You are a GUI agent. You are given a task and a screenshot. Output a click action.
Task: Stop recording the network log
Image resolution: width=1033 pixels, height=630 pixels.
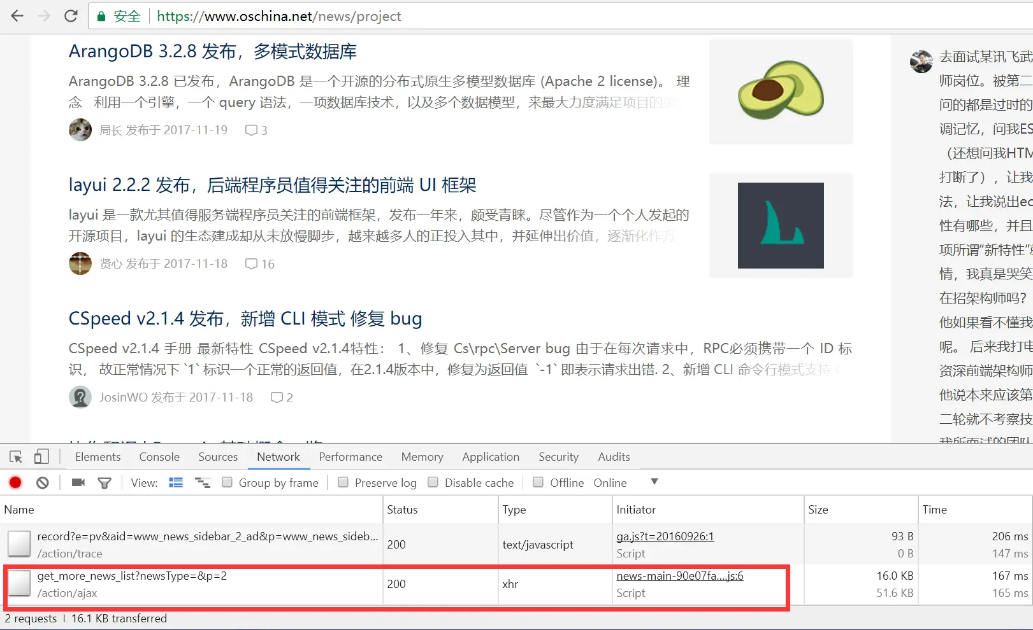[15, 482]
